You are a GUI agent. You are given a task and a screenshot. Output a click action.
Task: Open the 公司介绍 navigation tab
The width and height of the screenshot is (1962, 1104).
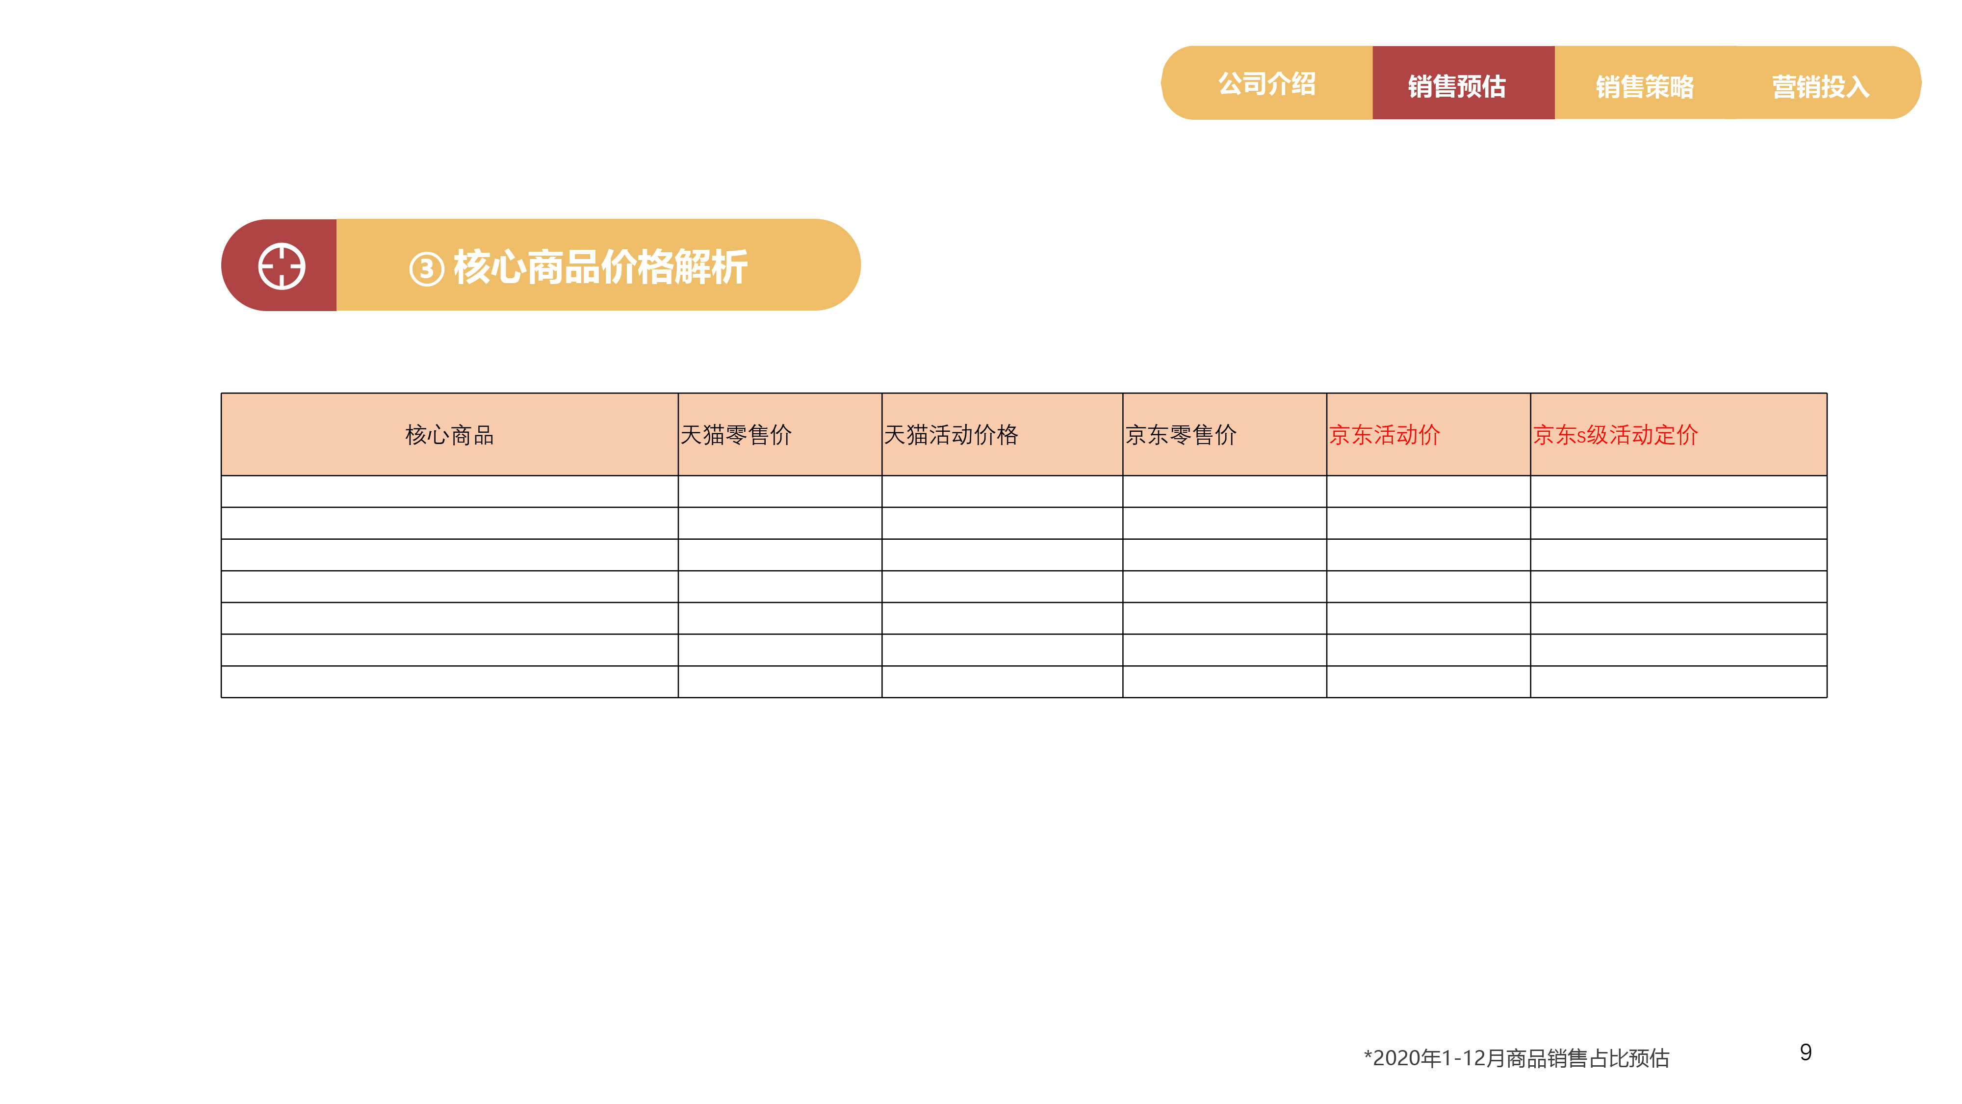tap(1266, 83)
